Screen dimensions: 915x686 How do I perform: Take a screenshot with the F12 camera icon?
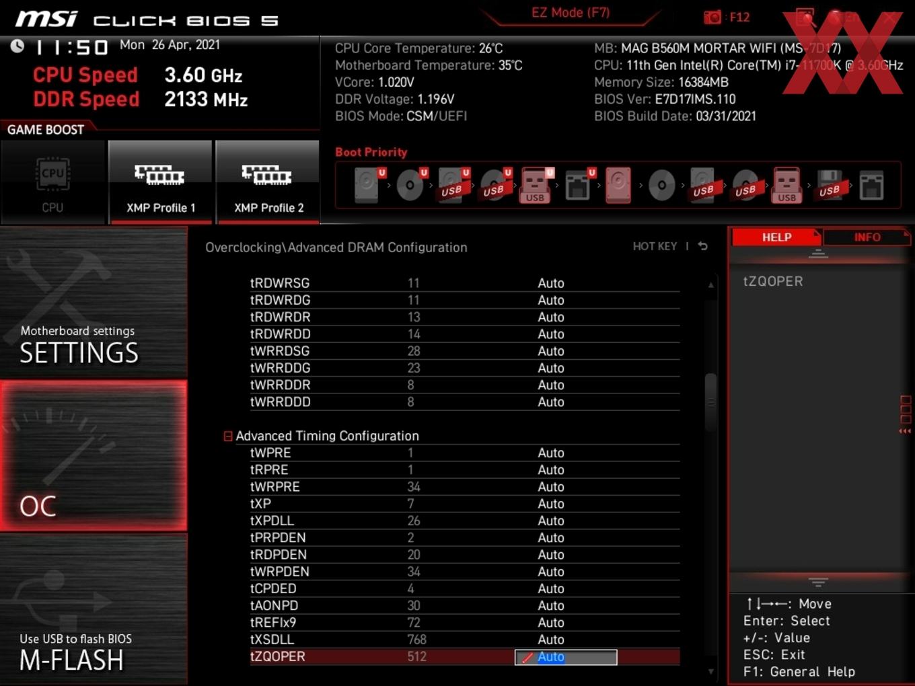[712, 17]
